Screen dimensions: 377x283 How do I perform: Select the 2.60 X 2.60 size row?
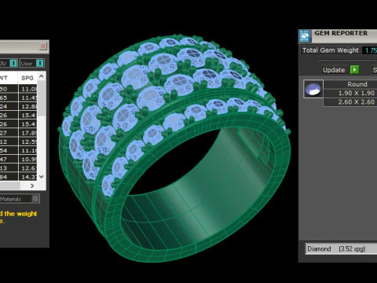click(x=350, y=102)
